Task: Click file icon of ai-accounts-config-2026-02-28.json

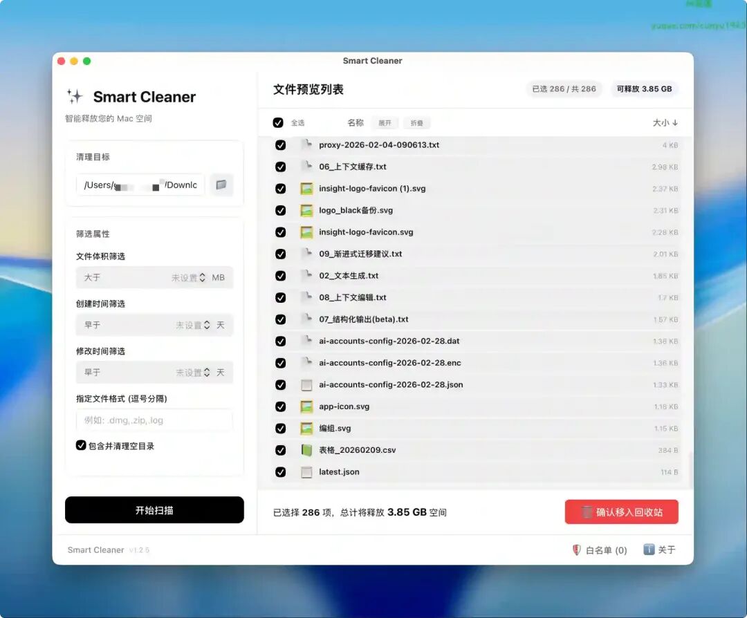Action: 306,385
